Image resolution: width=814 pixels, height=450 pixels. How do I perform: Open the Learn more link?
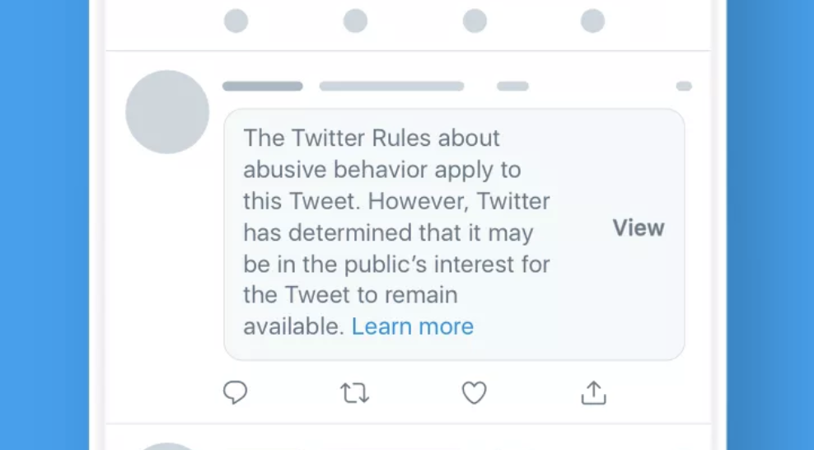pos(412,326)
